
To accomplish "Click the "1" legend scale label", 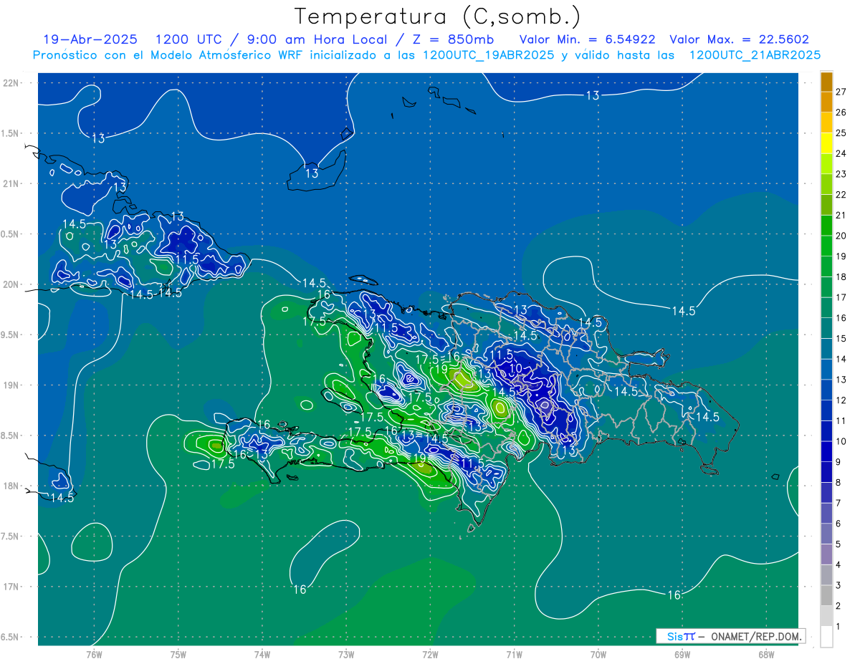I will (838, 627).
